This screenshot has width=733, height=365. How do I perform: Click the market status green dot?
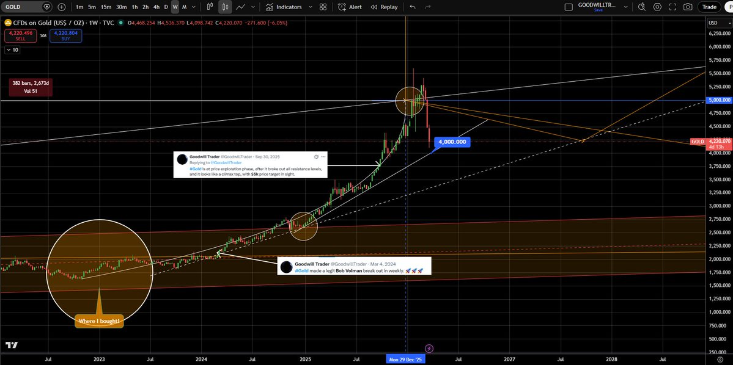[121, 23]
